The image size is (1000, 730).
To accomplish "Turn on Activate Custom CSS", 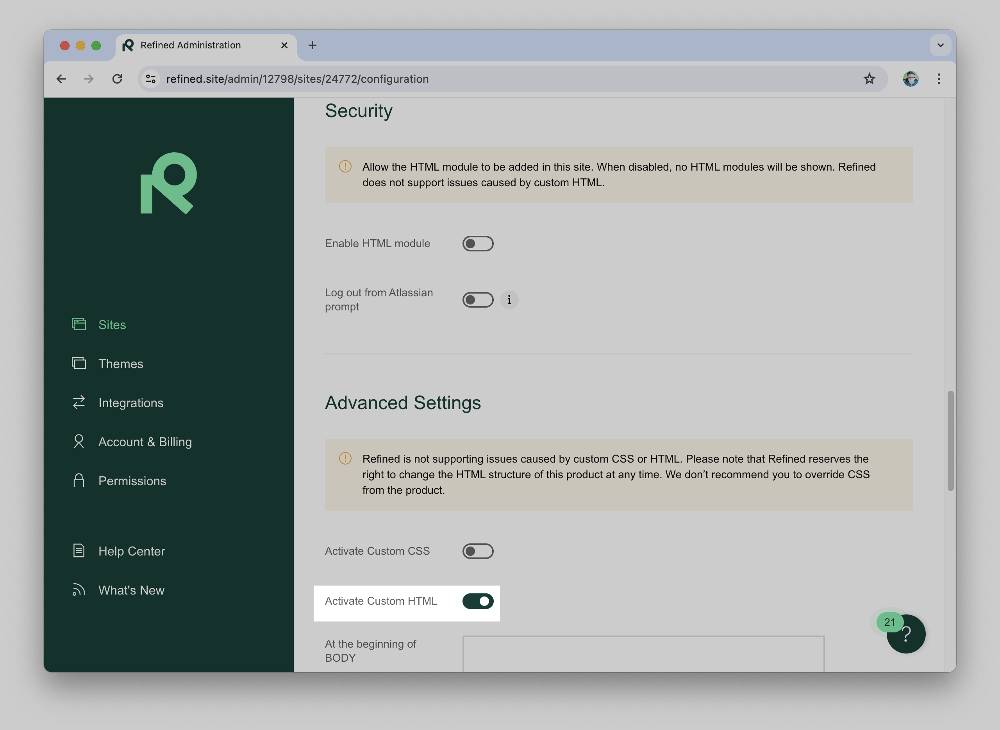I will [477, 551].
